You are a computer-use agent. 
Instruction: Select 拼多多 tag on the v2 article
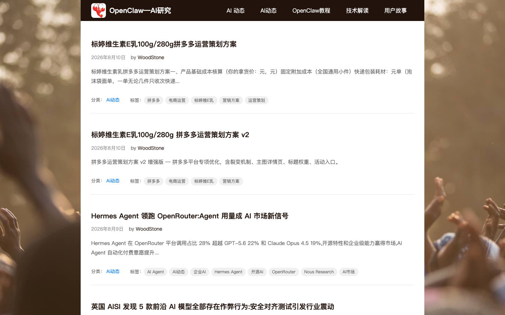[x=154, y=181]
